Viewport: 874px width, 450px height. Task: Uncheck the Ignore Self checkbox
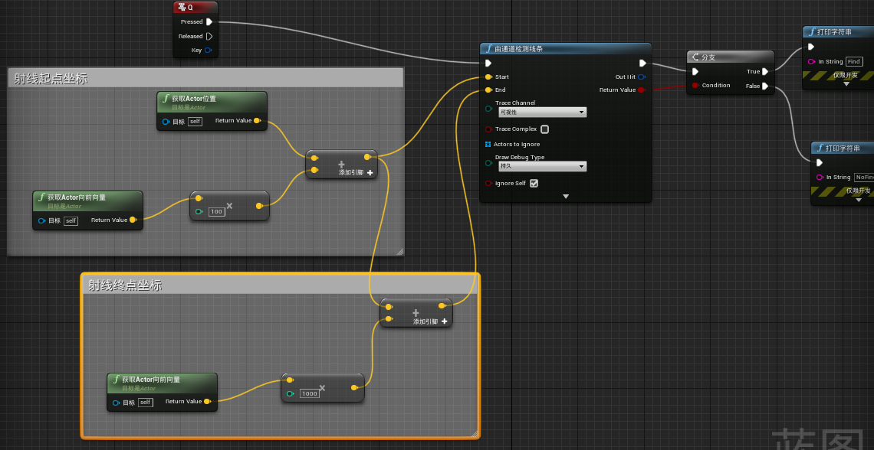[534, 184]
